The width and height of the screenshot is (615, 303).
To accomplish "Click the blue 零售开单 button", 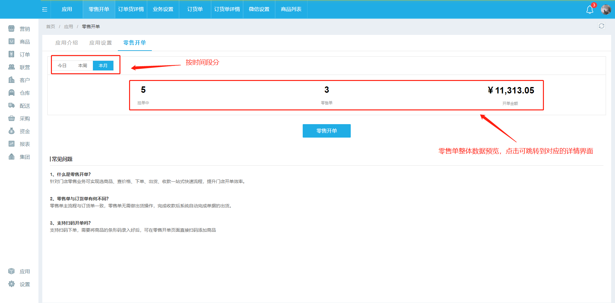I will (326, 131).
